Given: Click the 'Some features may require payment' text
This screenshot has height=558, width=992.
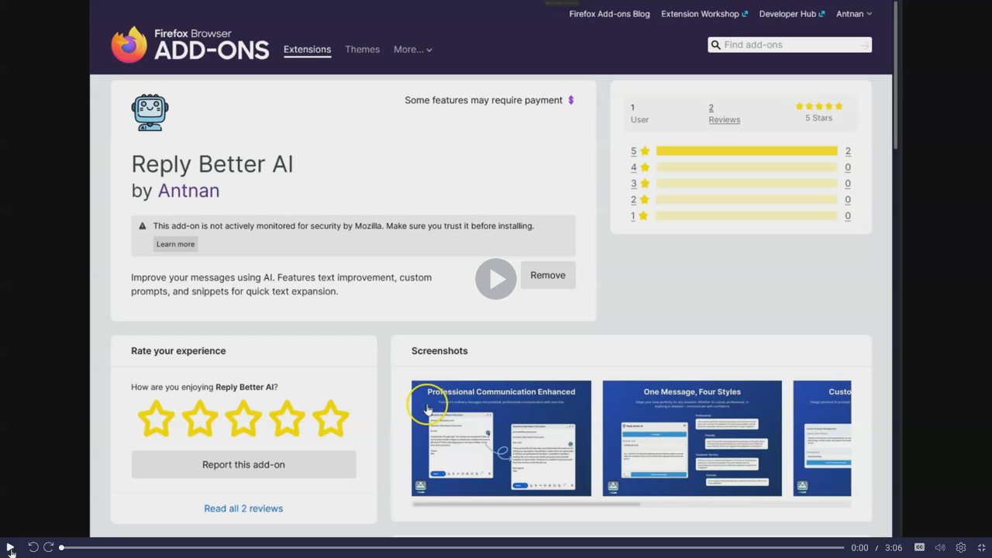Looking at the screenshot, I should (484, 100).
